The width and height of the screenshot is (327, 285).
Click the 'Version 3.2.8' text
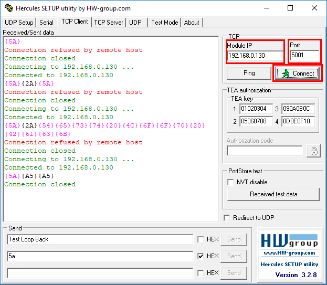296,275
